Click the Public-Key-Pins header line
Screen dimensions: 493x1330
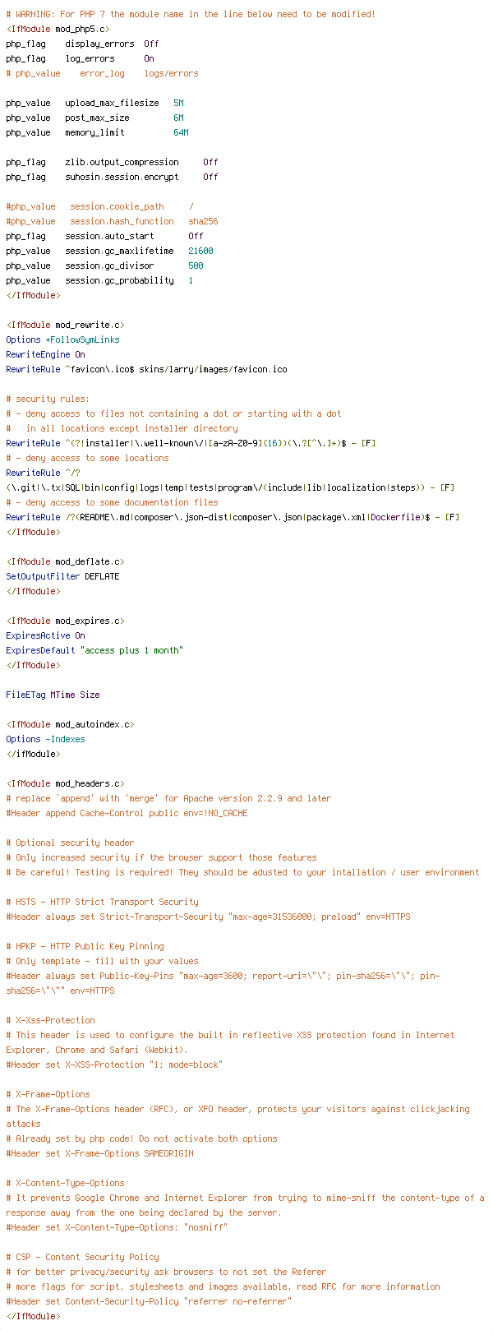click(x=223, y=983)
